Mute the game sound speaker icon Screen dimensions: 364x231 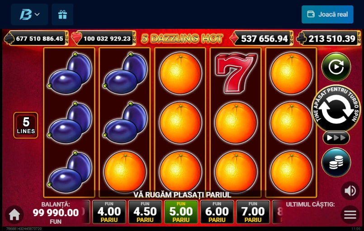point(350,191)
